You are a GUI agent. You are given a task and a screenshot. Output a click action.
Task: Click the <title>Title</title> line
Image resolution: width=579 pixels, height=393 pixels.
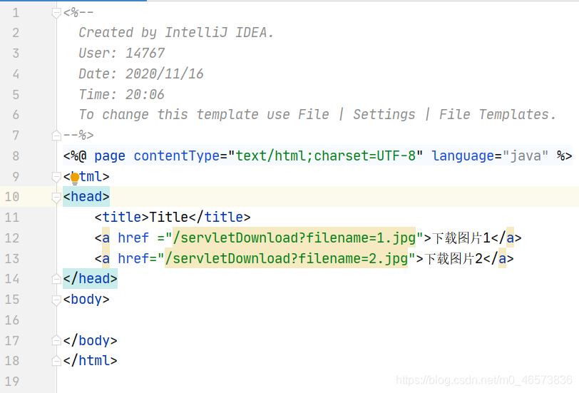click(x=173, y=217)
